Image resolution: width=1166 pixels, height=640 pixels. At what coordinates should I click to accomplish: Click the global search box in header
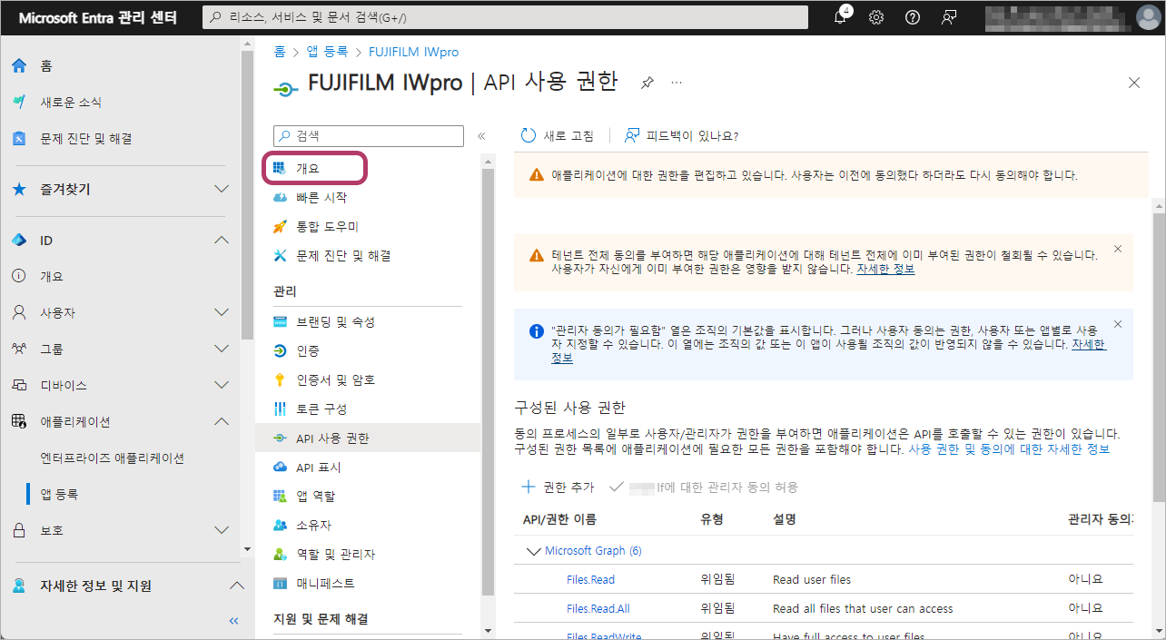505,17
